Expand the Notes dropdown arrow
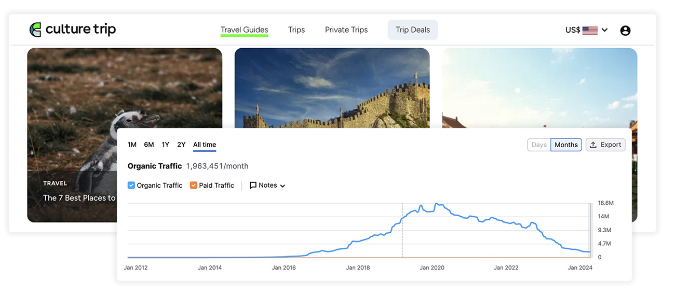The height and width of the screenshot is (296, 675). [x=282, y=186]
